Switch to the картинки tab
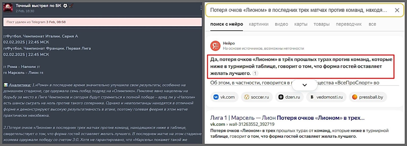The image size is (407, 146). pyautogui.click(x=259, y=24)
